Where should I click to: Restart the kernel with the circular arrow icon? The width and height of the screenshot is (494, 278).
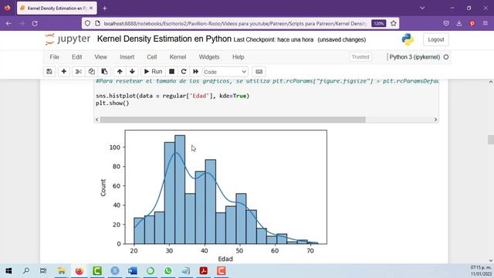[x=184, y=72]
